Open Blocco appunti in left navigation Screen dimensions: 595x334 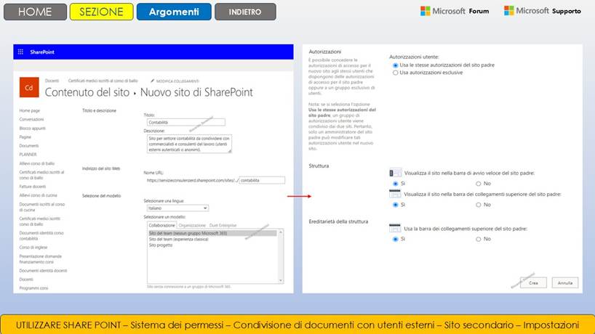pos(32,129)
